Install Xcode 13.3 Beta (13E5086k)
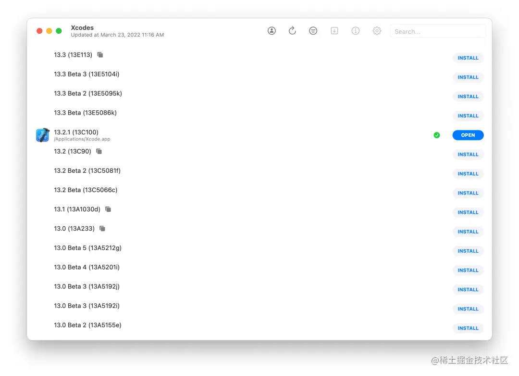The image size is (519, 376). [x=468, y=116]
